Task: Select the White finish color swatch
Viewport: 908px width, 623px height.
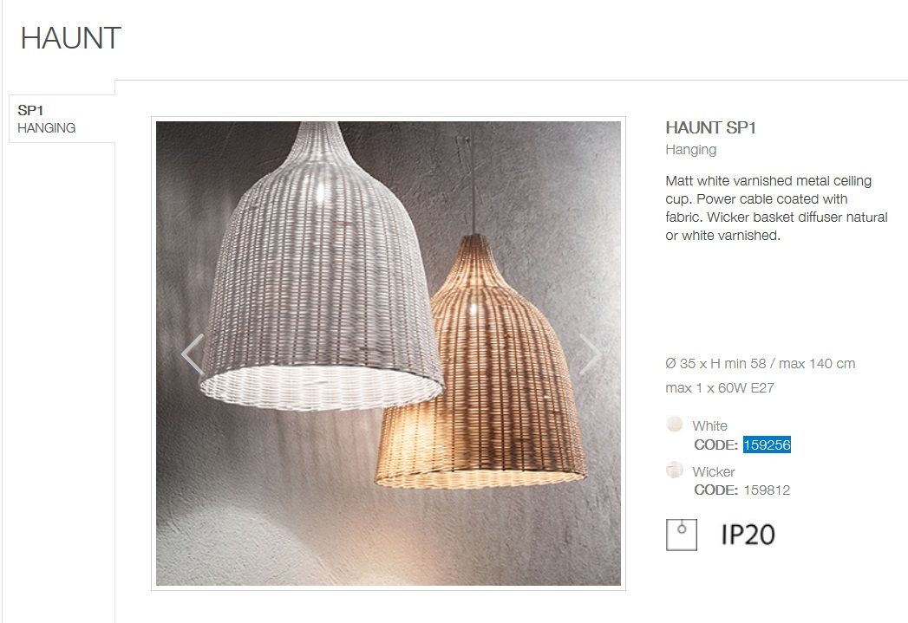Action: [x=675, y=424]
